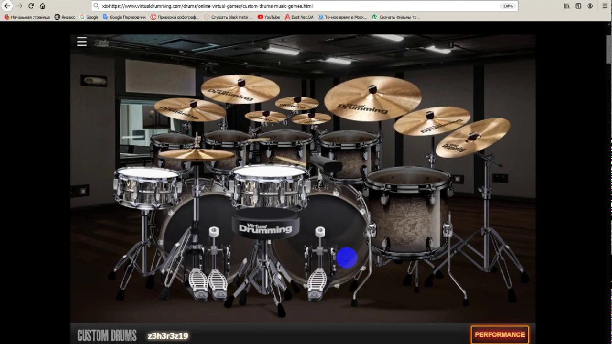Click the browser forward arrow
Viewport: 612px width, 344px height.
tap(19, 6)
